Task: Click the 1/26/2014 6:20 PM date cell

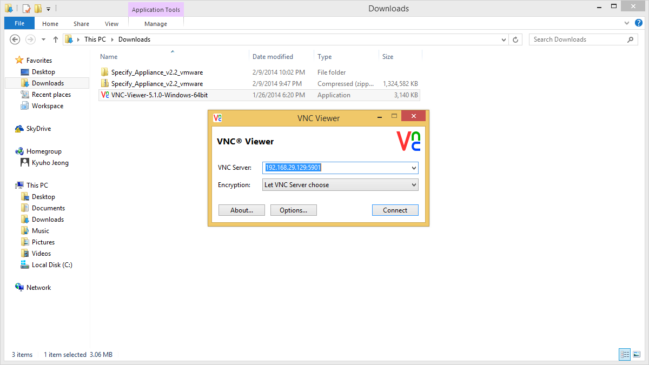Action: click(279, 95)
